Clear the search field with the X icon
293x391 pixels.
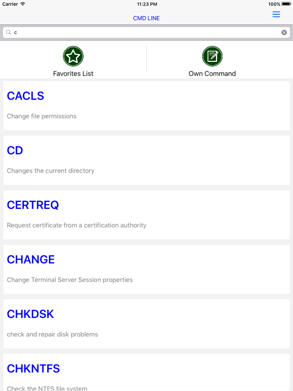284,32
